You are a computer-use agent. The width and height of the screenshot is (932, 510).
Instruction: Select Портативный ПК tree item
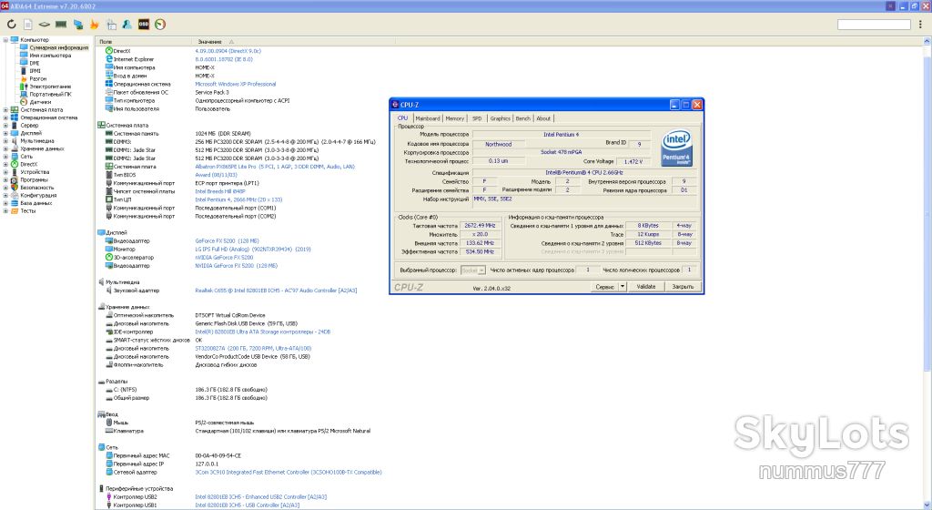(50, 94)
